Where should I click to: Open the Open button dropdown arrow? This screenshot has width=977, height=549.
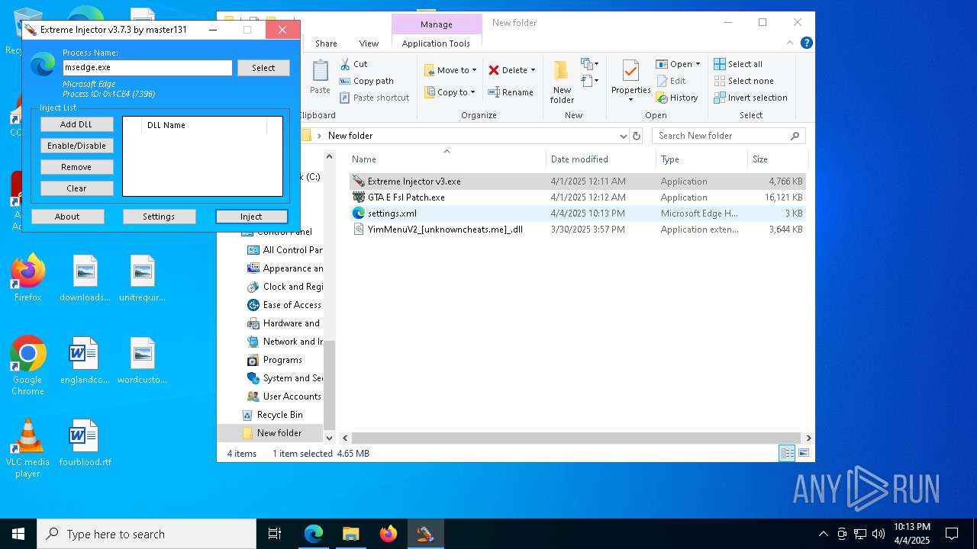pos(698,64)
